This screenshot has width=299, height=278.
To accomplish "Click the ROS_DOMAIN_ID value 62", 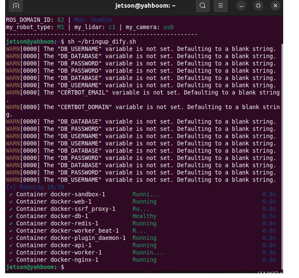I will click(x=61, y=20).
